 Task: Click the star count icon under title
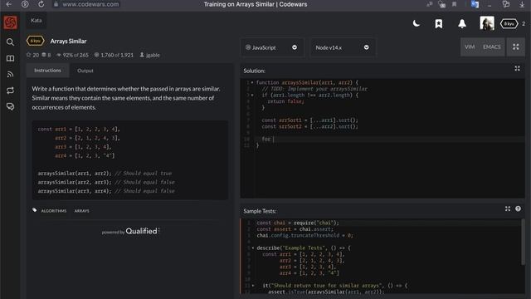click(28, 55)
